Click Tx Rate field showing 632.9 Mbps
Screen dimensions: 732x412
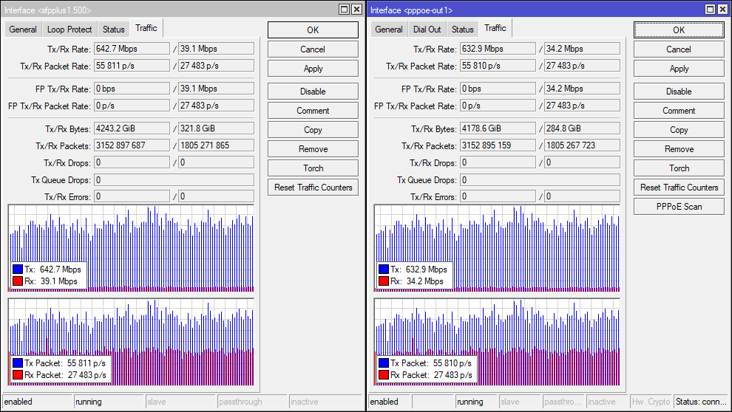point(498,49)
